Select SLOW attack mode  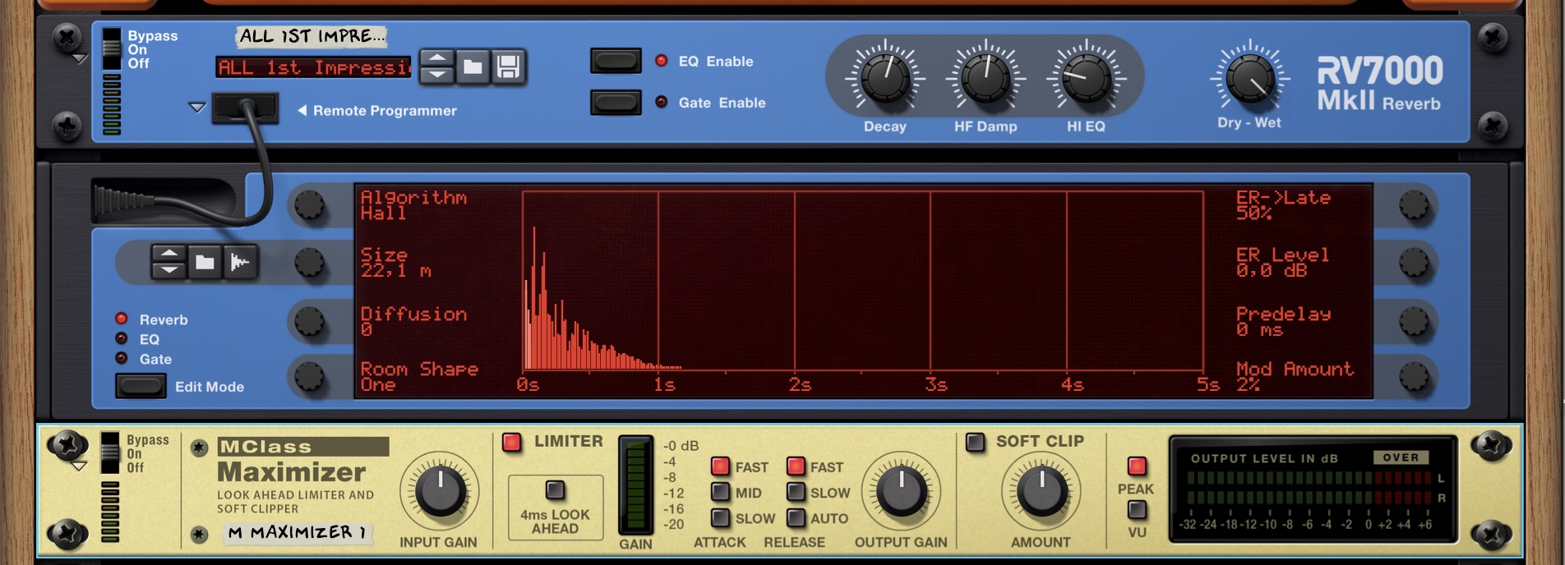(x=720, y=517)
